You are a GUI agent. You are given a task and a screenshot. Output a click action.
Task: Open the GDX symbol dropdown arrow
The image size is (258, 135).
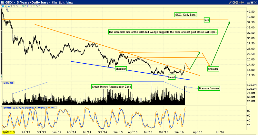point(15,3)
